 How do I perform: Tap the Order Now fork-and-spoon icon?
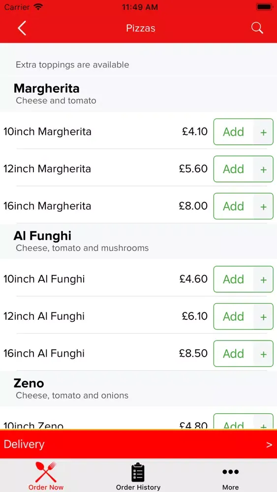46,472
